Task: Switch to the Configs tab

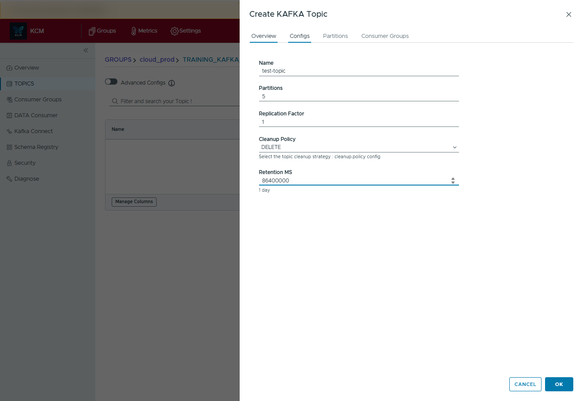Action: pyautogui.click(x=299, y=36)
